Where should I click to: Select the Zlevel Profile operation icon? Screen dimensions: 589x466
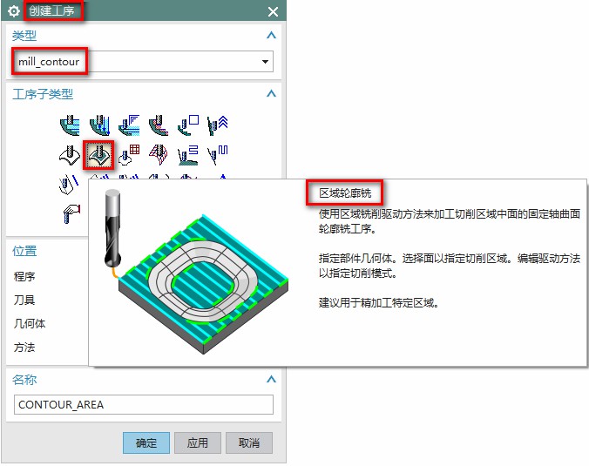[188, 125]
